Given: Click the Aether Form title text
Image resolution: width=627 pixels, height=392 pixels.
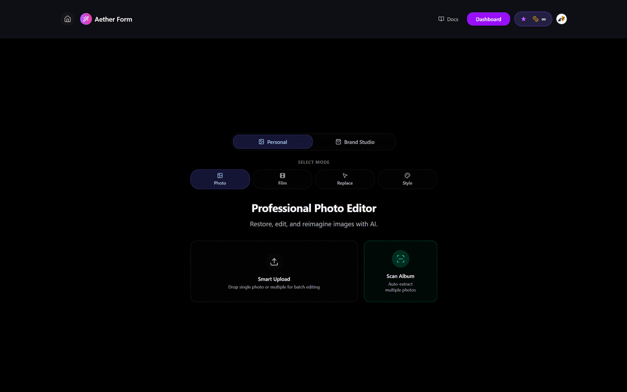Looking at the screenshot, I should (x=113, y=19).
